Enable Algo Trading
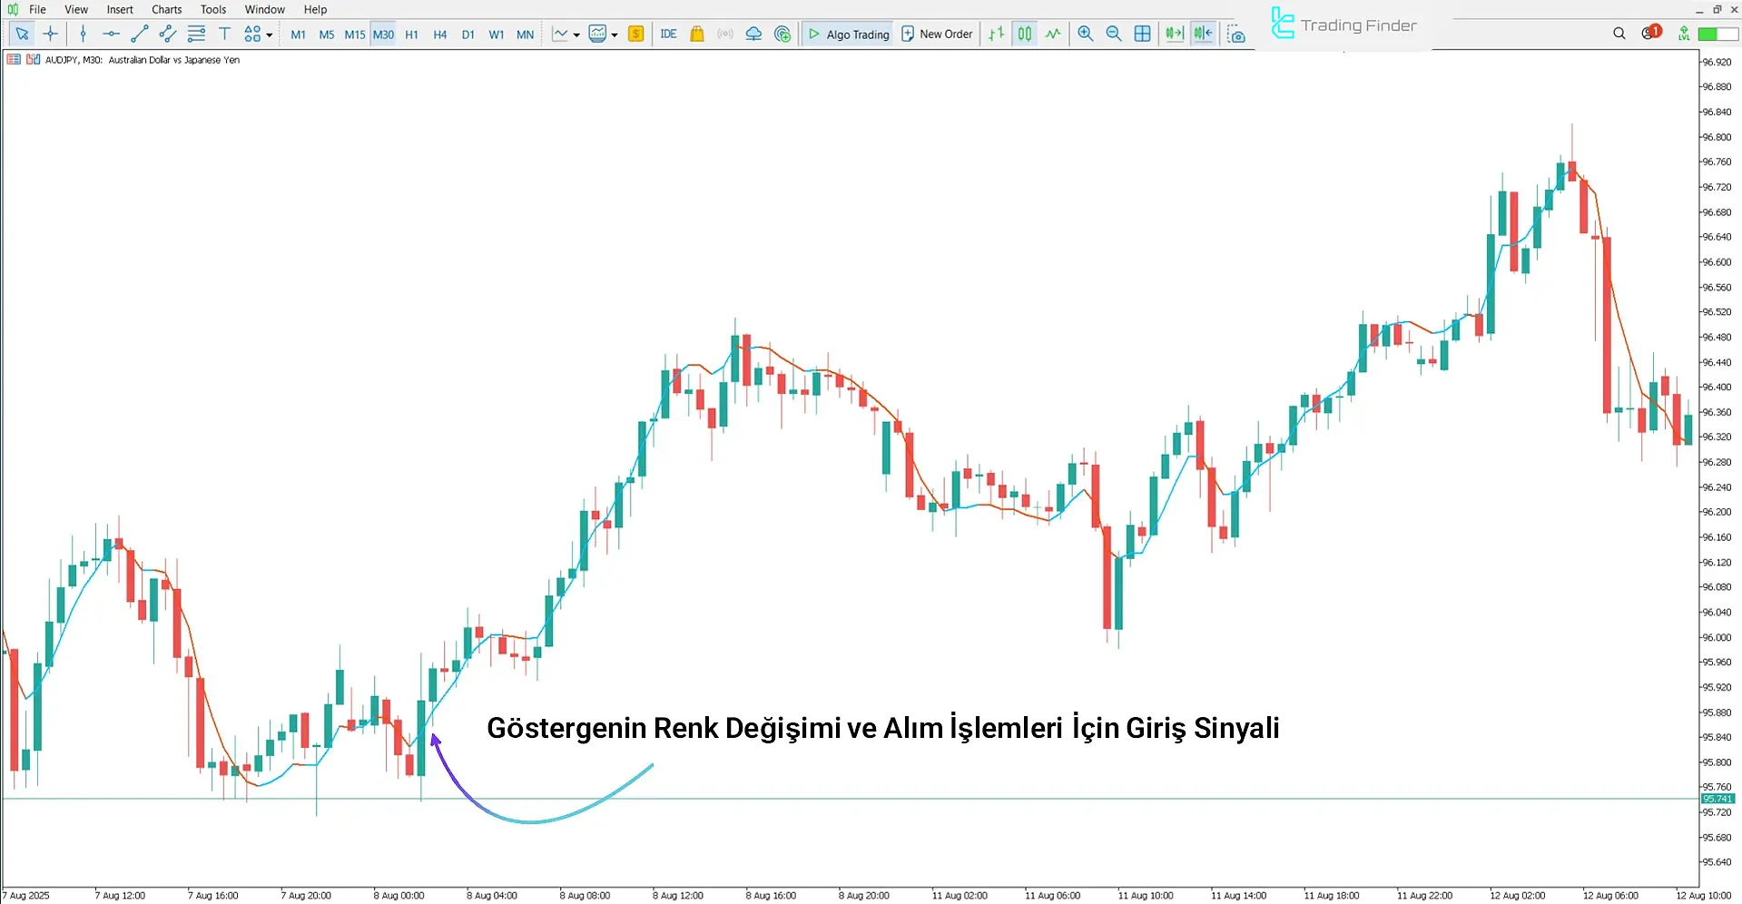This screenshot has height=904, width=1742. (x=848, y=34)
